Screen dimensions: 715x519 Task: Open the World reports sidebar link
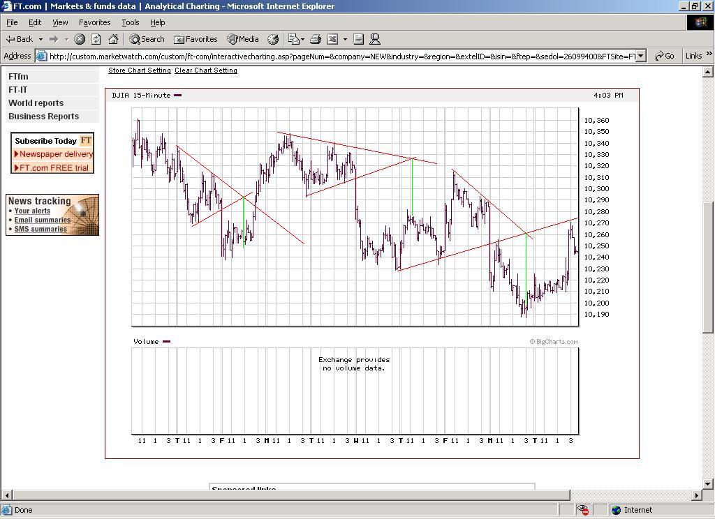(36, 103)
